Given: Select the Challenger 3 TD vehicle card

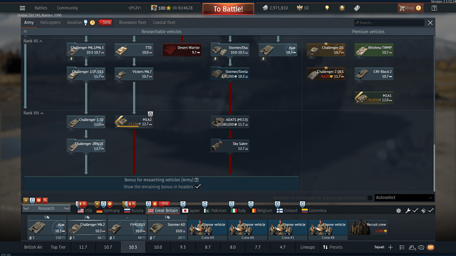Looking at the screenshot, I should (86, 122).
